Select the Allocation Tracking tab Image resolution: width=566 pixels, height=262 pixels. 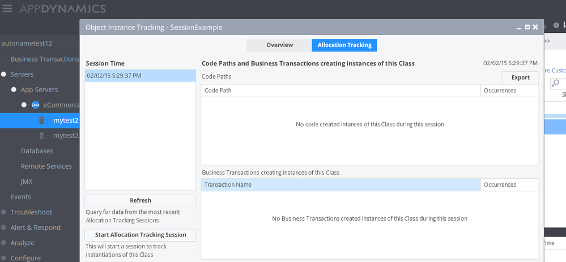point(344,45)
